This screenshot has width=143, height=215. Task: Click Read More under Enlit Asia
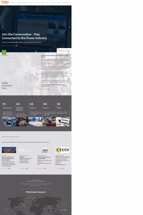[23, 168]
